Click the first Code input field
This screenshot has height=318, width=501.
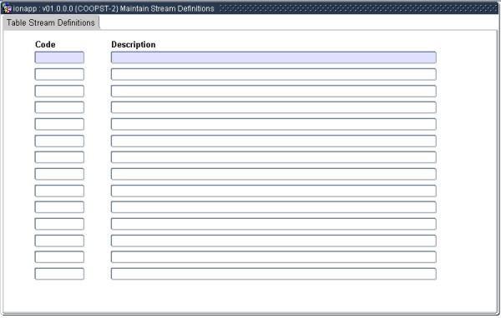[59, 57]
